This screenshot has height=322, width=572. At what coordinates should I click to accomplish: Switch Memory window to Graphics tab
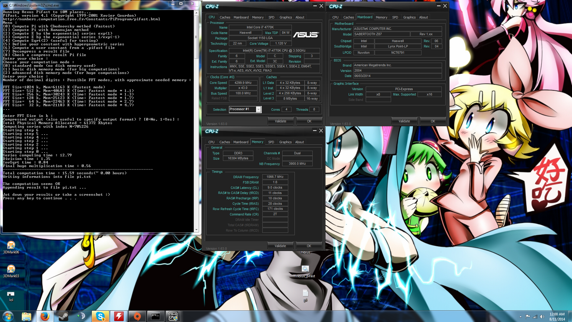coord(285,142)
